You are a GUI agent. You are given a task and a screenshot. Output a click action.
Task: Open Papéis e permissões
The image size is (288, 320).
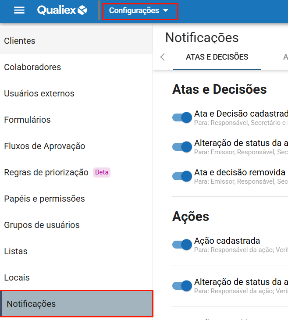click(x=44, y=199)
